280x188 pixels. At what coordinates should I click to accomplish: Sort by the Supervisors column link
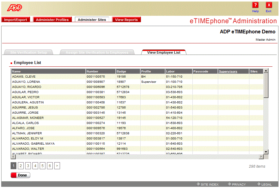point(228,71)
